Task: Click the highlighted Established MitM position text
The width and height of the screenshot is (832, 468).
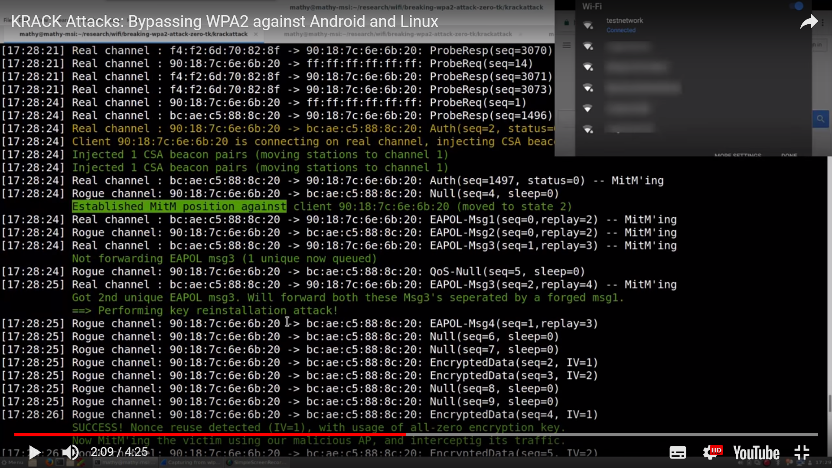Action: (x=179, y=206)
